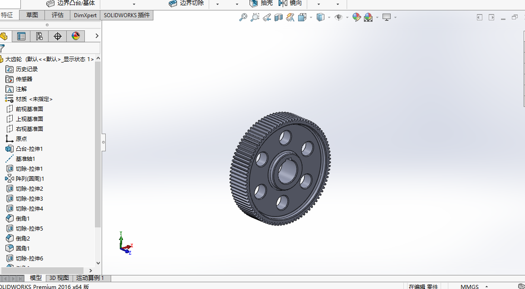
Task: Switch to the 评估 (Evaluate) tab
Action: pyautogui.click(x=58, y=15)
